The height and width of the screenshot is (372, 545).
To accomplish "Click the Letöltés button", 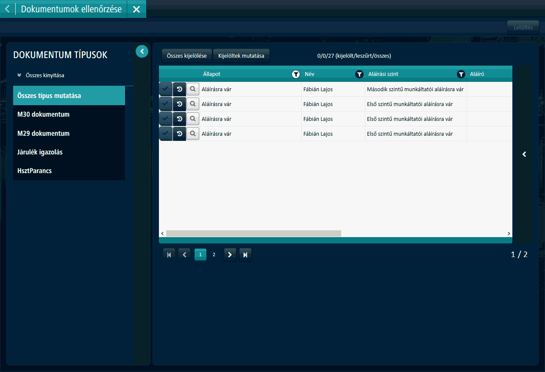I will tap(523, 28).
